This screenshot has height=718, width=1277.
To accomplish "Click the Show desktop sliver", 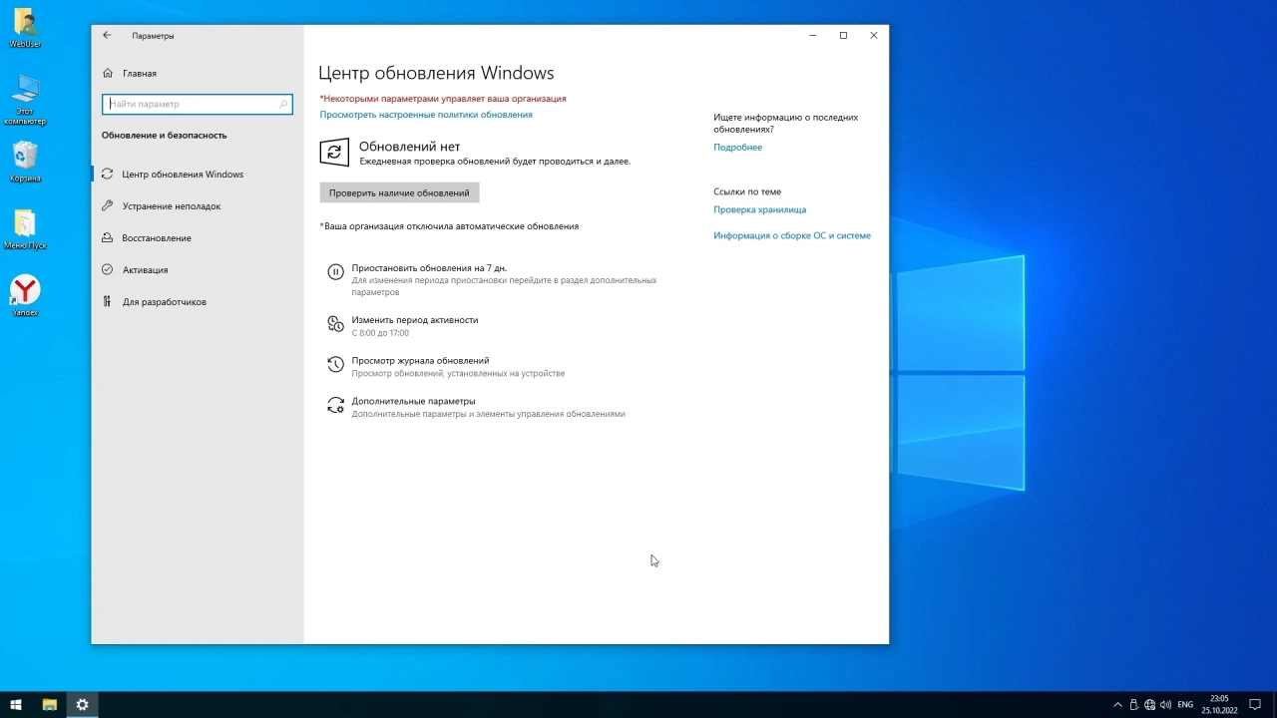I will [1274, 705].
